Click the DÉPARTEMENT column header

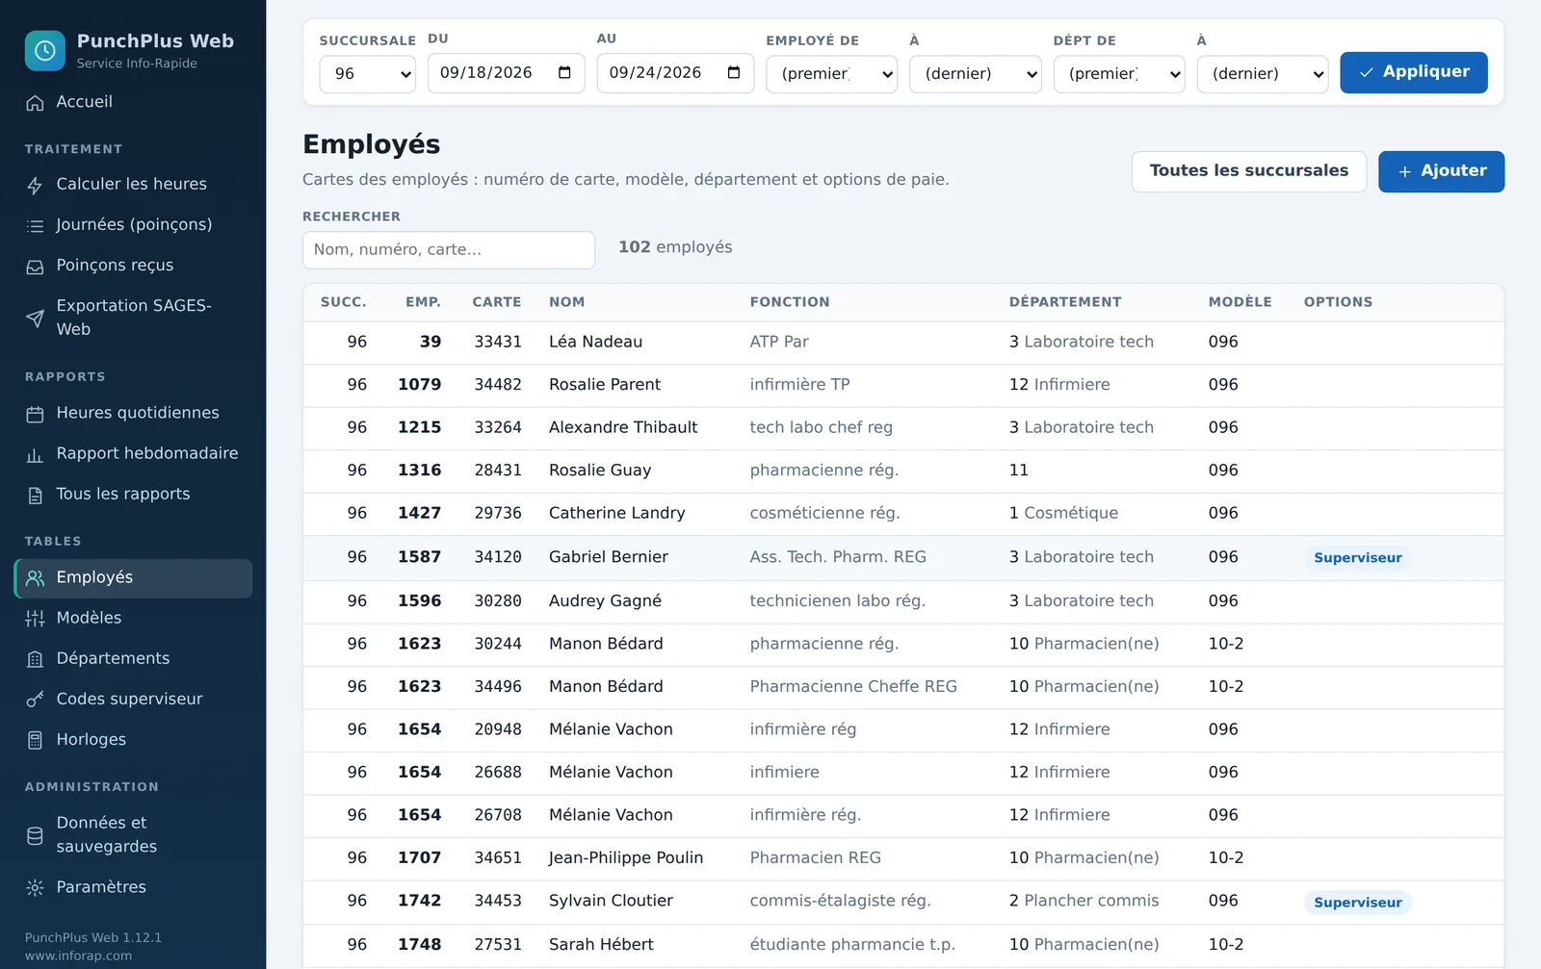click(x=1065, y=302)
